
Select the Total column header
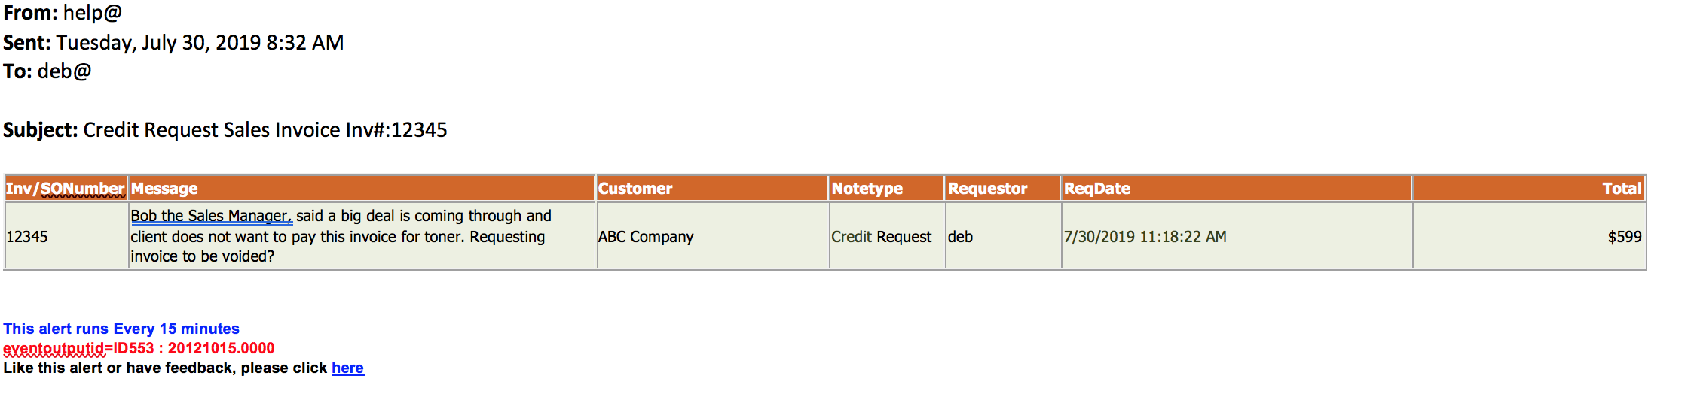1528,188
